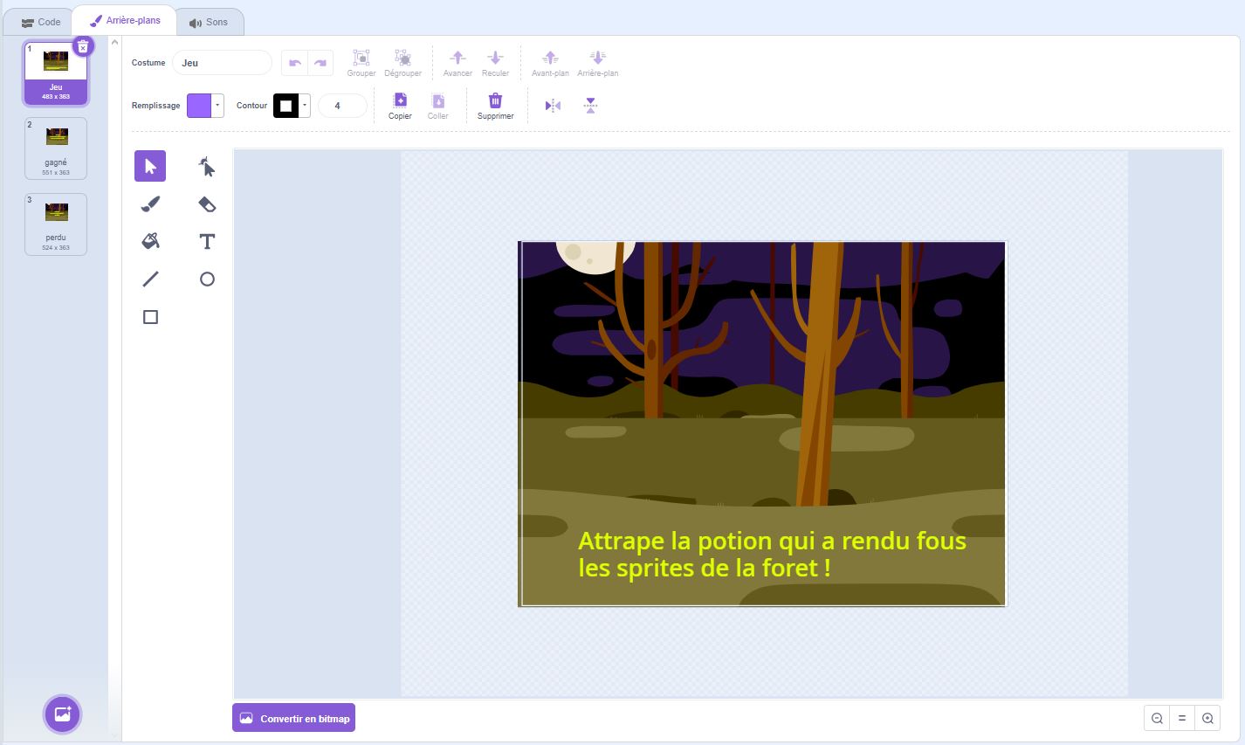This screenshot has width=1245, height=745.
Task: Pick the Fill bucket tool
Action: coord(150,242)
